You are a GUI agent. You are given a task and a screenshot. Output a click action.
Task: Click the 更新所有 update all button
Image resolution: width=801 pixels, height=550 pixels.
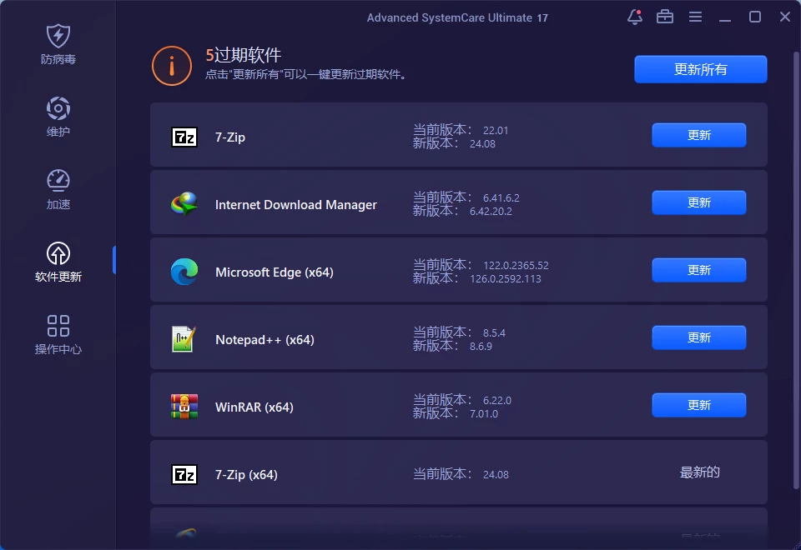pyautogui.click(x=700, y=70)
